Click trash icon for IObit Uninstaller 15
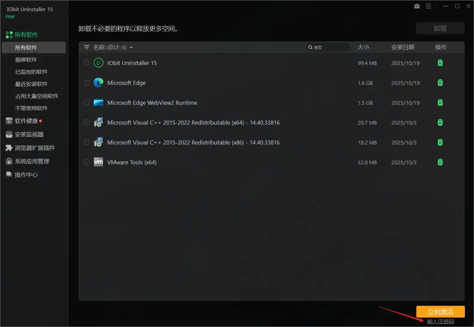This screenshot has width=474, height=327. (440, 63)
